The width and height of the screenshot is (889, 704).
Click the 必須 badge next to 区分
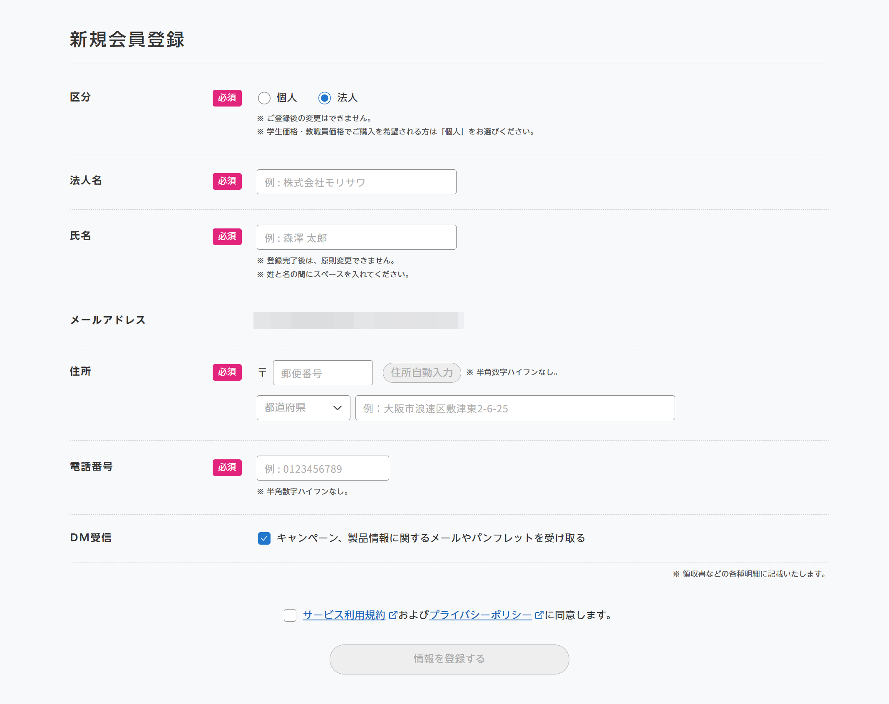[227, 98]
